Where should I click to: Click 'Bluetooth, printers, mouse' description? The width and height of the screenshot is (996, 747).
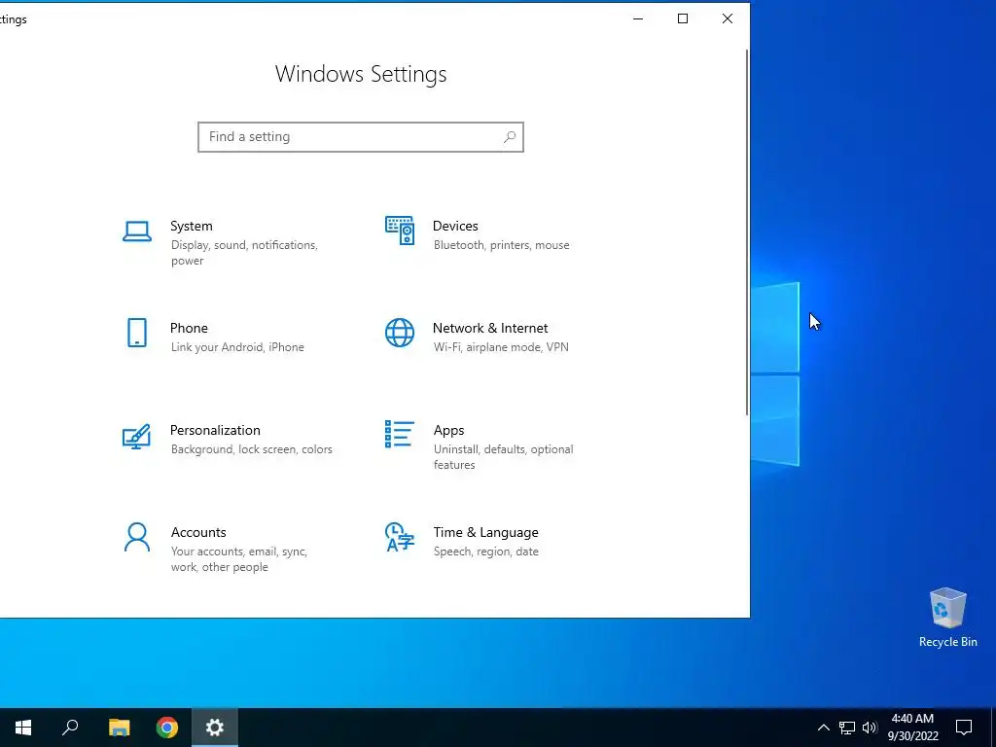click(x=502, y=245)
